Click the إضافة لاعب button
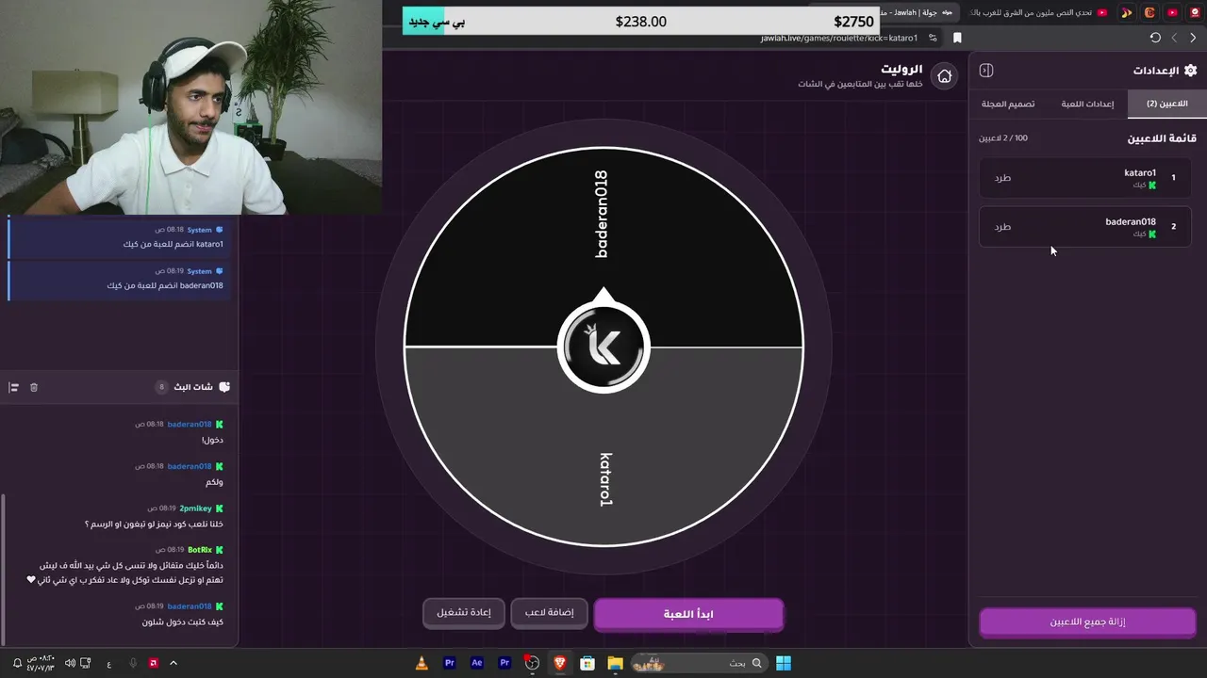Image resolution: width=1207 pixels, height=678 pixels. (x=550, y=612)
